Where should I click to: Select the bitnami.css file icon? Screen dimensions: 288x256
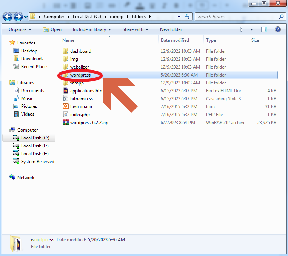coord(65,98)
